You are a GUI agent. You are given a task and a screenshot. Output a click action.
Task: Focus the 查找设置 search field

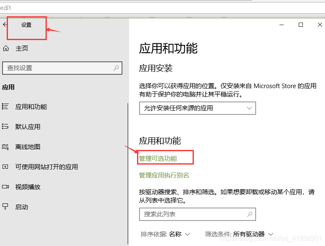(x=62, y=68)
